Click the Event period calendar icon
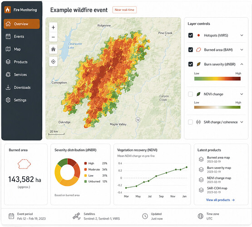The image size is (252, 227). coord(11,216)
